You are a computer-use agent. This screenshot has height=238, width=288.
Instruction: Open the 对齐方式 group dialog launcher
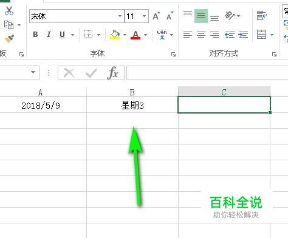[274, 54]
